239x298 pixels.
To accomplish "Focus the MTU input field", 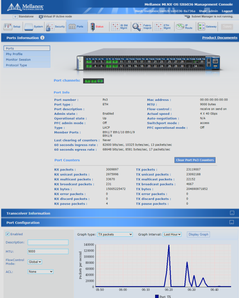I will coord(48,252).
